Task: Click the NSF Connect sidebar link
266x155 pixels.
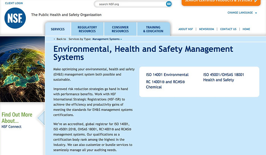Action: coord(11,127)
